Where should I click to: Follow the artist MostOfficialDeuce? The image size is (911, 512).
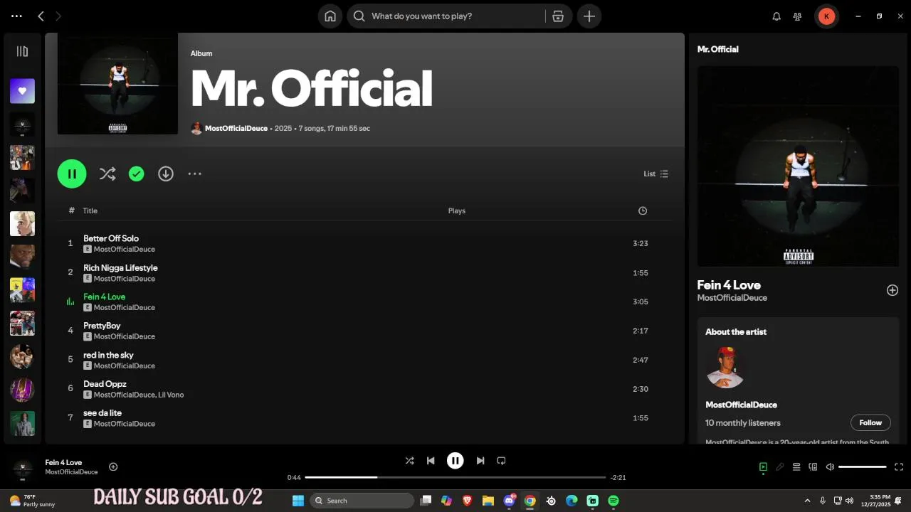point(870,422)
